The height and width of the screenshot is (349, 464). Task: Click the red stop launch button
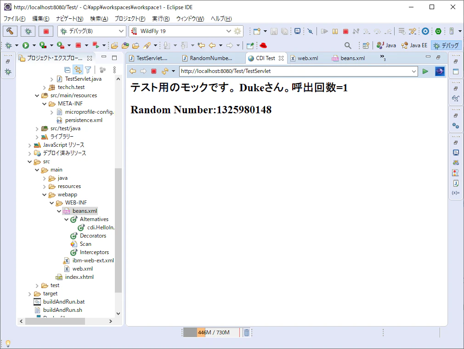(x=46, y=31)
